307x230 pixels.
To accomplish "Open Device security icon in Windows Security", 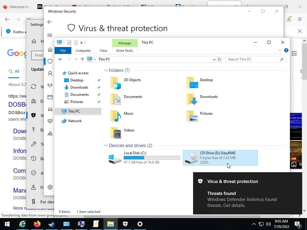I will coord(50,109).
